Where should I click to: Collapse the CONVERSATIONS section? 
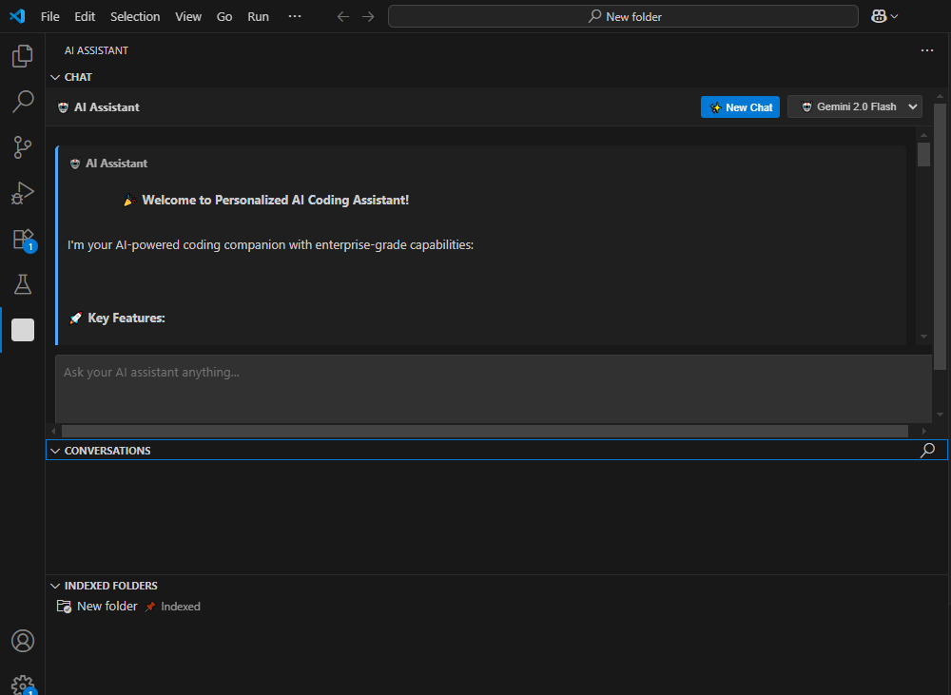click(55, 451)
